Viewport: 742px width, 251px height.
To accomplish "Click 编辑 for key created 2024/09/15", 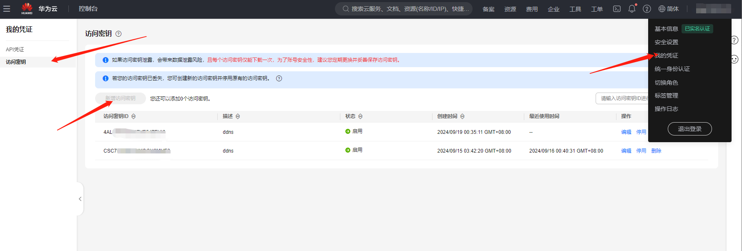I will [626, 151].
